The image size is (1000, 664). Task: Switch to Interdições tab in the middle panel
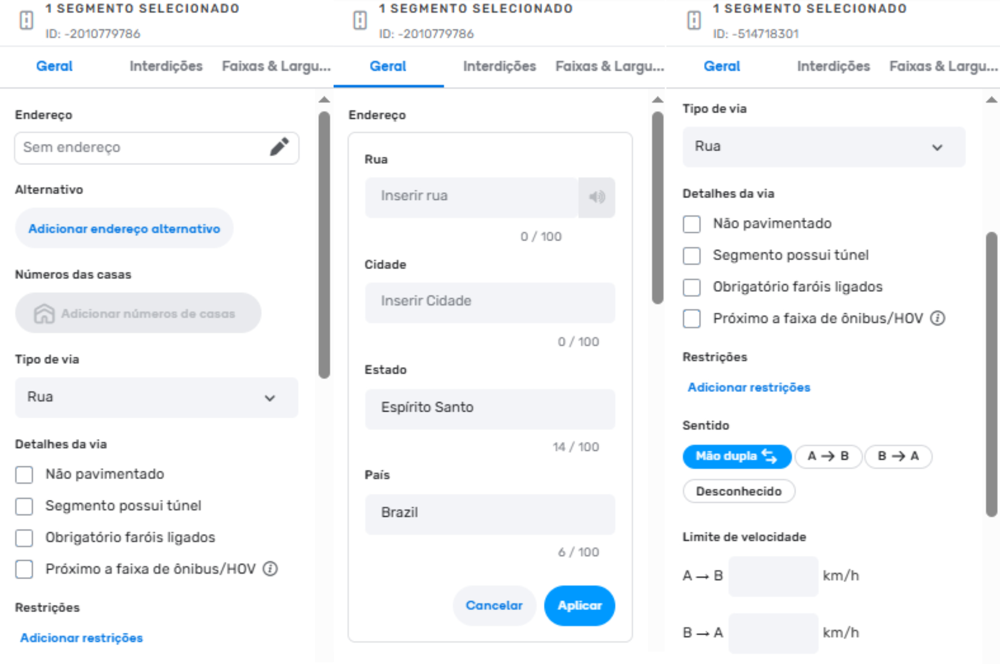click(499, 67)
